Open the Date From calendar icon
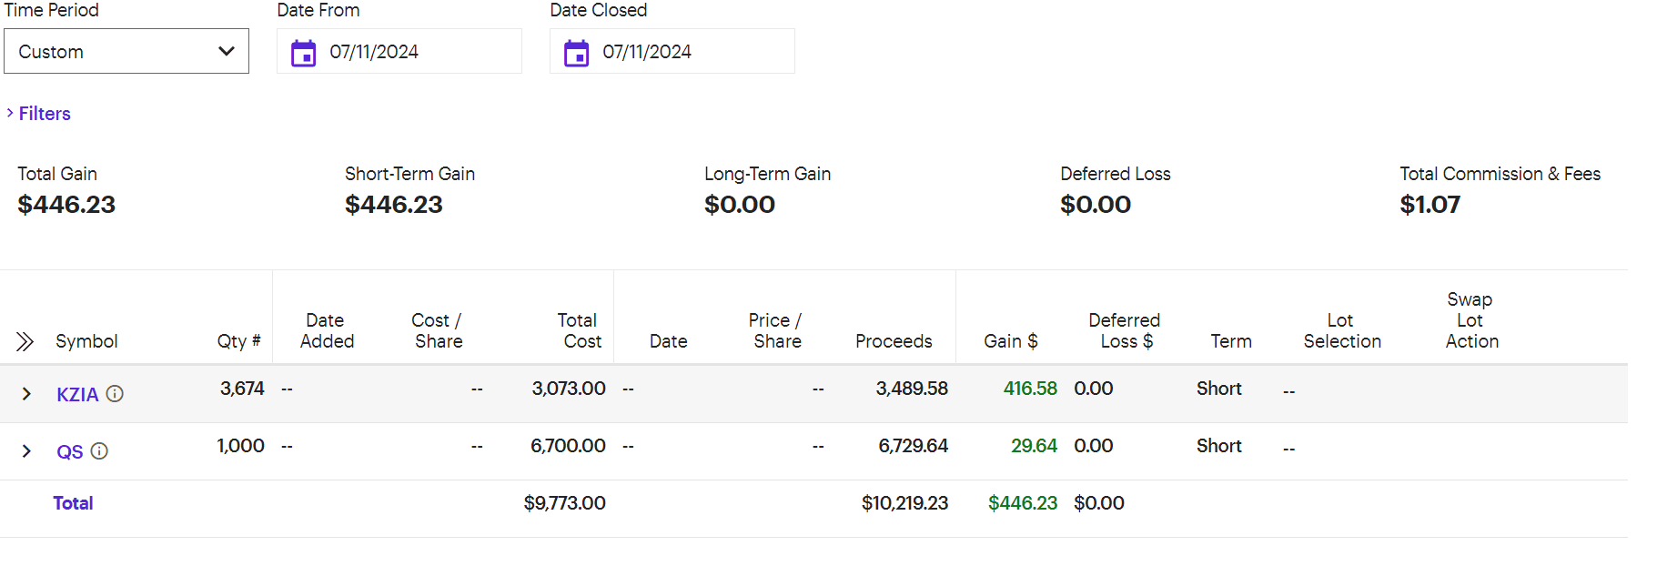Screen dimensions: 1657x566 (303, 53)
